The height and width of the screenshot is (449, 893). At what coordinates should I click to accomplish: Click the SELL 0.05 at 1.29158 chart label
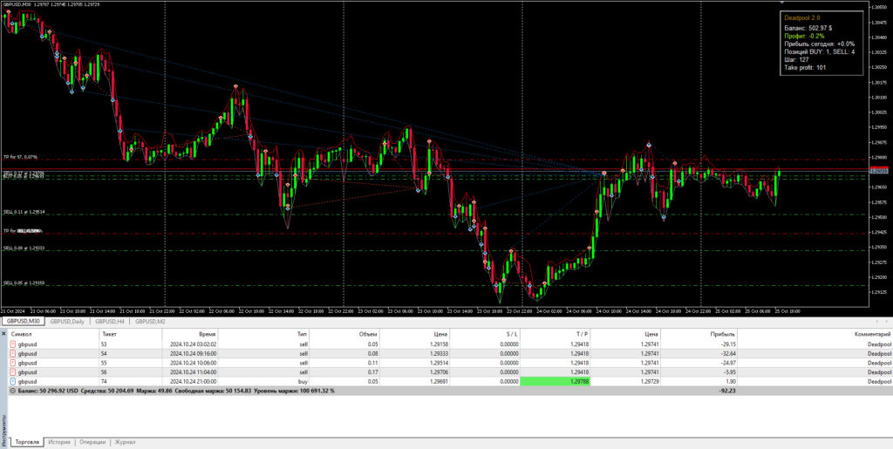coord(24,282)
